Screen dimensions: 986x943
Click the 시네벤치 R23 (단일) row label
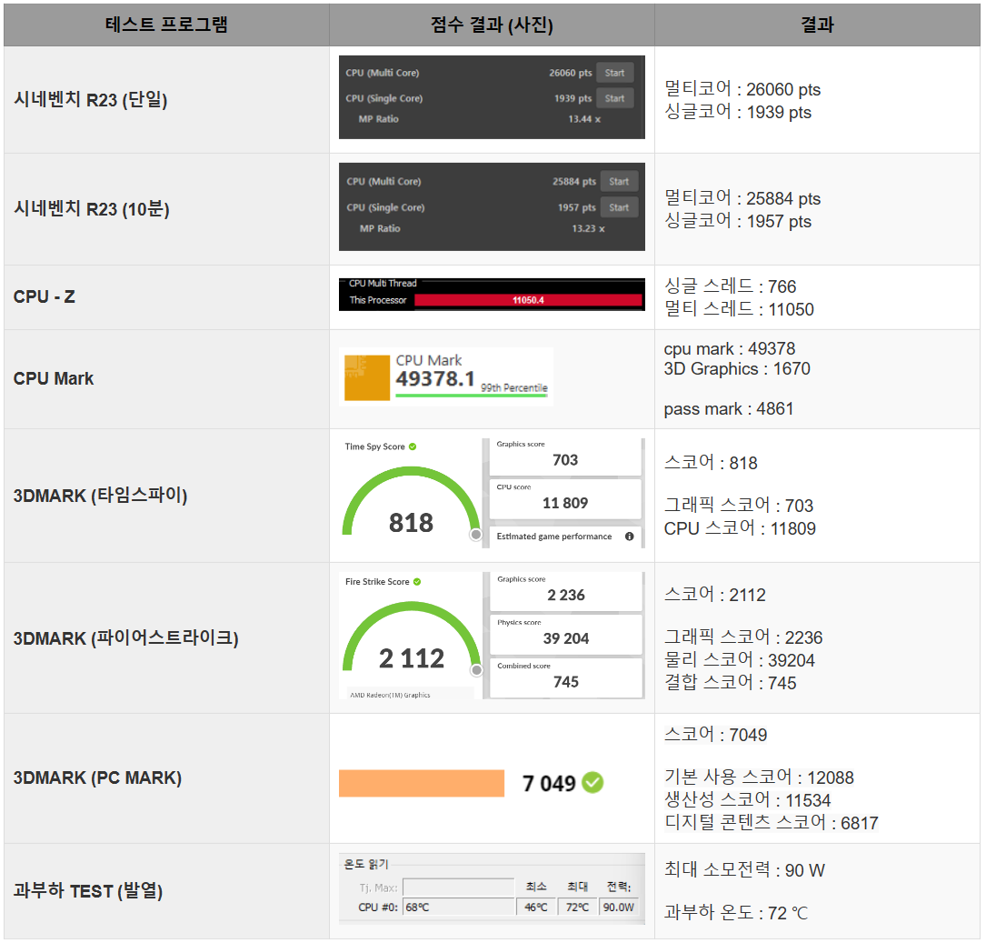pos(91,99)
